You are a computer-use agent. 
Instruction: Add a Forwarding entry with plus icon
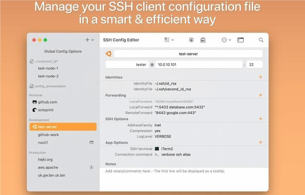[261, 95]
